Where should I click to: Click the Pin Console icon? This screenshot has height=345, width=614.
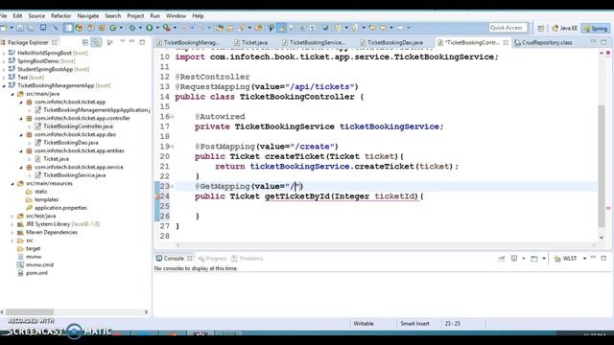click(502, 259)
